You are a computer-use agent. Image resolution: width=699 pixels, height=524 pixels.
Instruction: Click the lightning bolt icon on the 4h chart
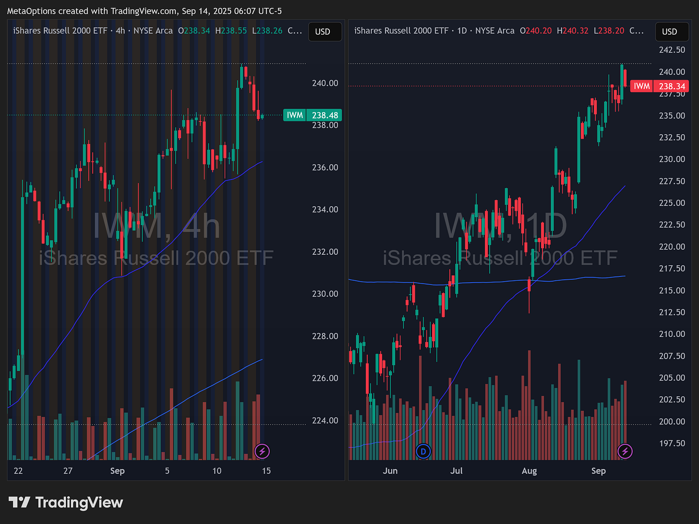pyautogui.click(x=262, y=451)
